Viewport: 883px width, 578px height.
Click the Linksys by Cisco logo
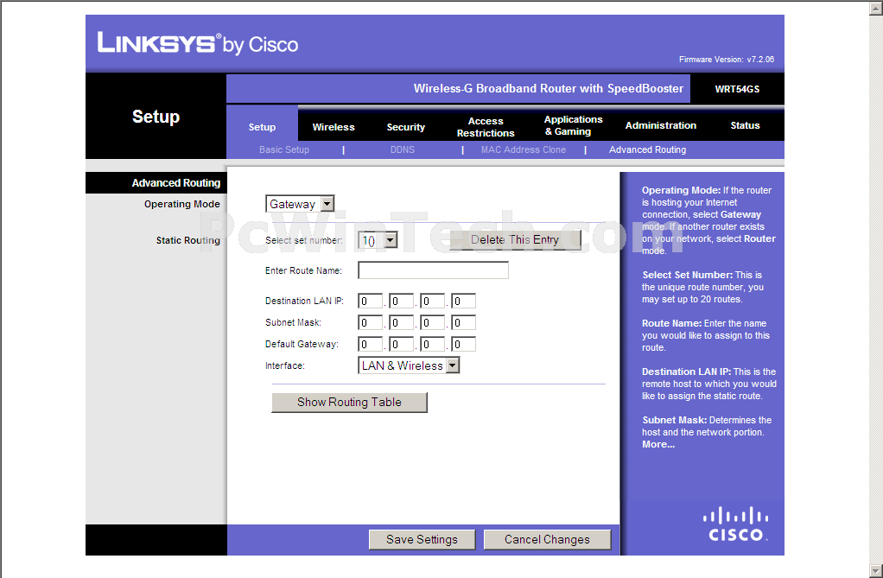tap(197, 43)
